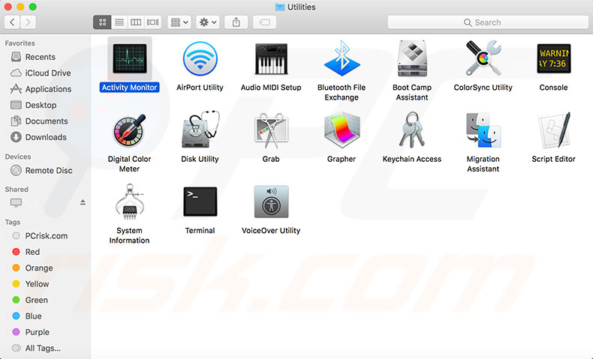Select Disk Utility icon
Screen dimensions: 593x359
click(x=200, y=130)
